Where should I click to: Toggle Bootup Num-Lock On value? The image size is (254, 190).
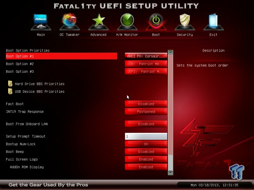tap(146, 144)
